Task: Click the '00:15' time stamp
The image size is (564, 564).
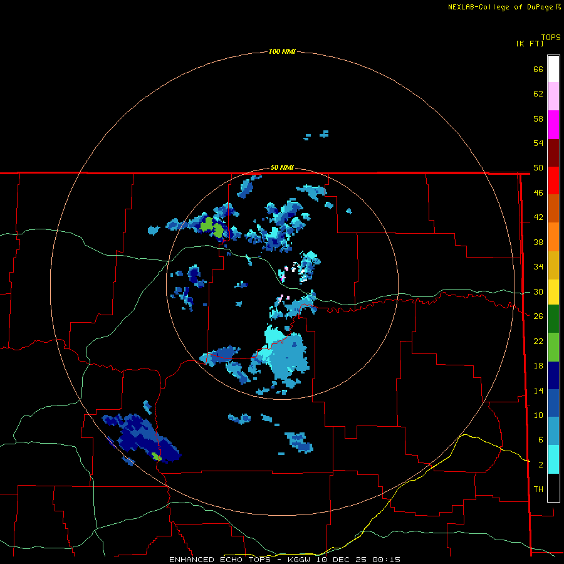Action: (386, 560)
